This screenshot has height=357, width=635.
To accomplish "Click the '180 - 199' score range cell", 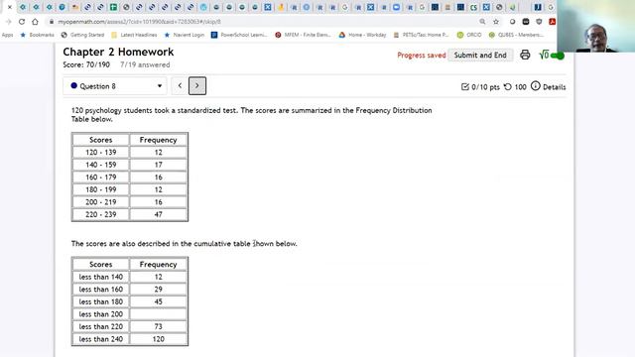I will (x=101, y=189).
